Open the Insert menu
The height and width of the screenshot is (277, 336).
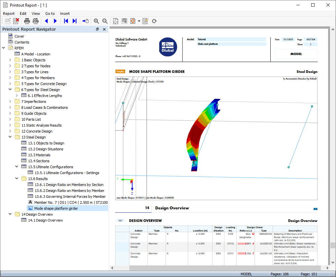coord(65,14)
